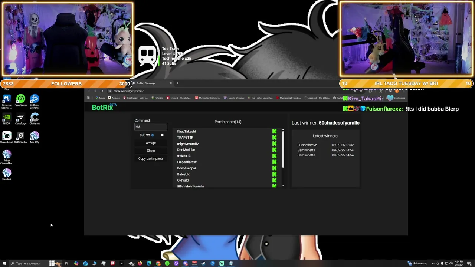Open Chrome from the taskbar
The height and width of the screenshot is (267, 475).
point(158,263)
